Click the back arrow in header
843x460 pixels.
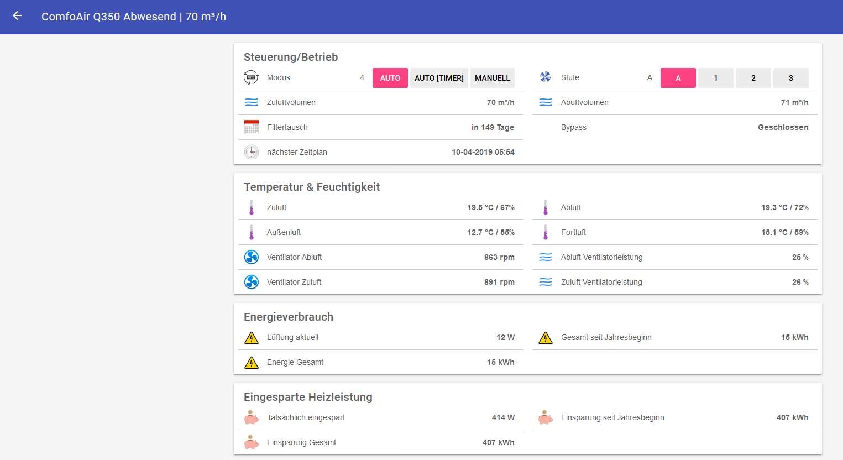(x=17, y=16)
